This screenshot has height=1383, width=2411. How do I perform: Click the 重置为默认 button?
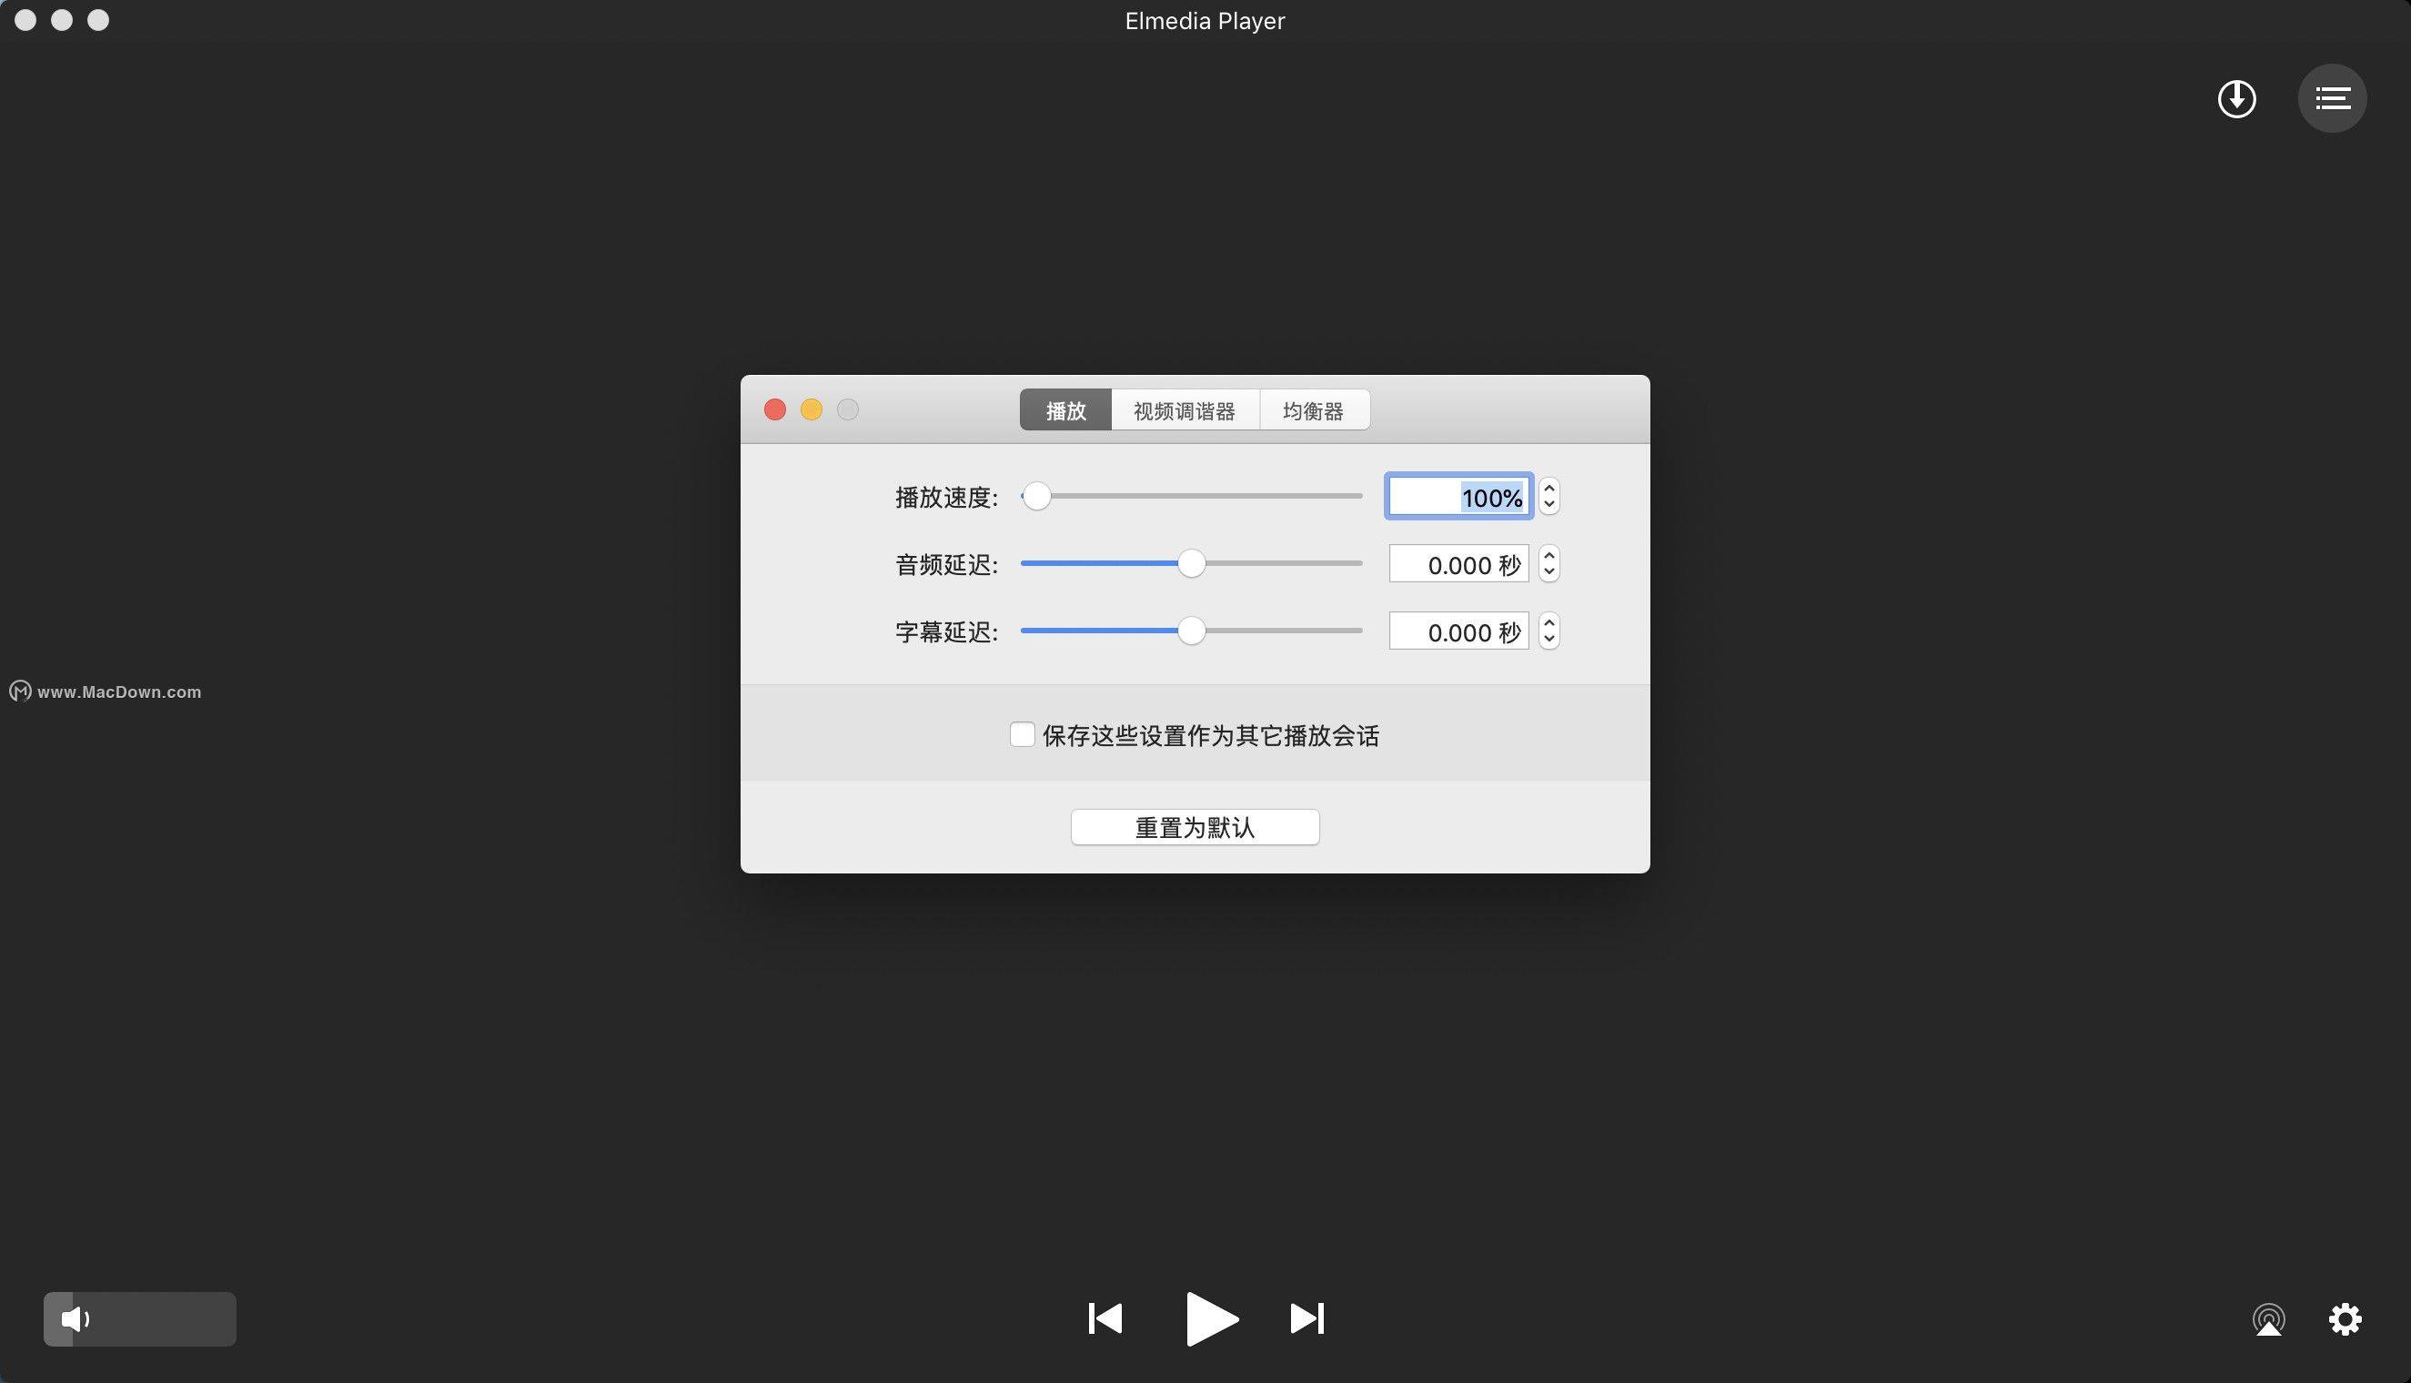tap(1195, 827)
